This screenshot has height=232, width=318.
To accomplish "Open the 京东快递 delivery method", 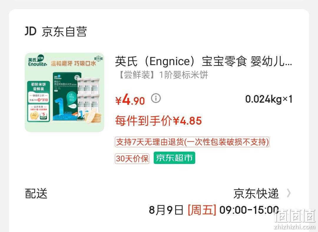I will pyautogui.click(x=256, y=193).
